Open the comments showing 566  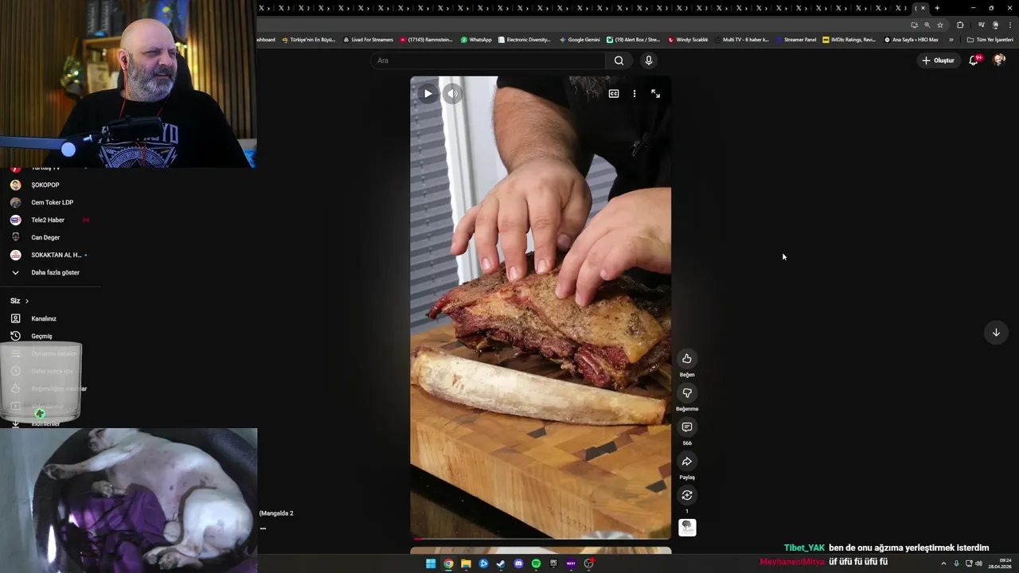click(687, 427)
